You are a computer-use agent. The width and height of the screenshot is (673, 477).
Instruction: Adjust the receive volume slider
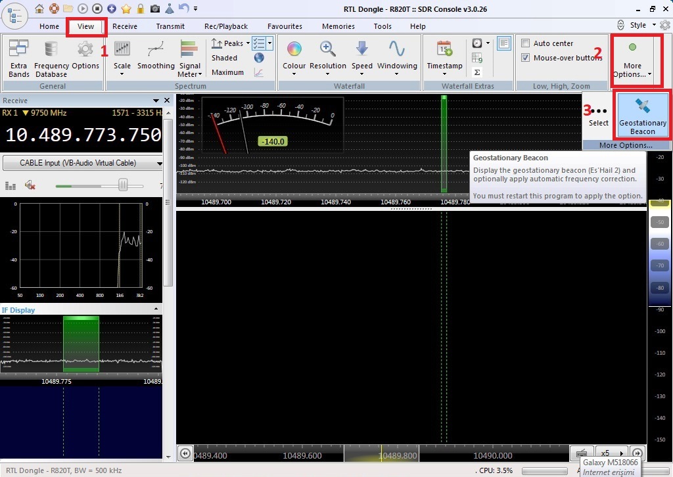[x=122, y=186]
